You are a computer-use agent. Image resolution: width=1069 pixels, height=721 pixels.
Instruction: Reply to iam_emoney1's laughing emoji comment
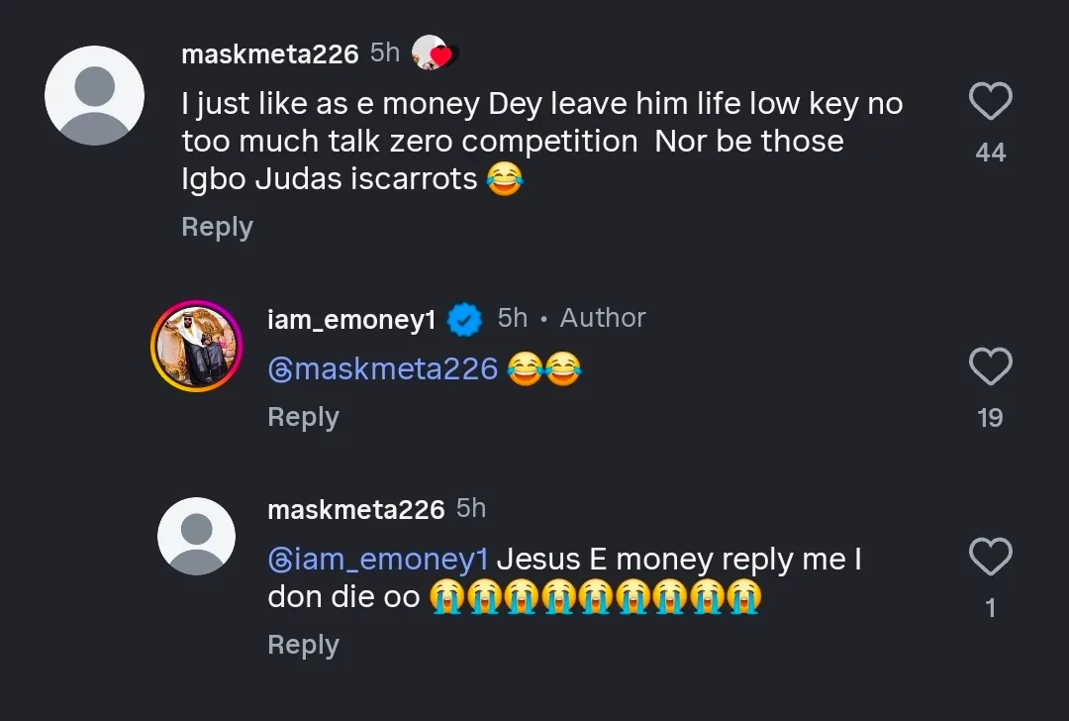(x=303, y=417)
